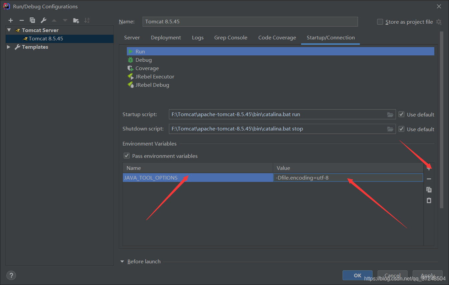Select Templates tree item
The image size is (449, 285).
click(x=35, y=47)
